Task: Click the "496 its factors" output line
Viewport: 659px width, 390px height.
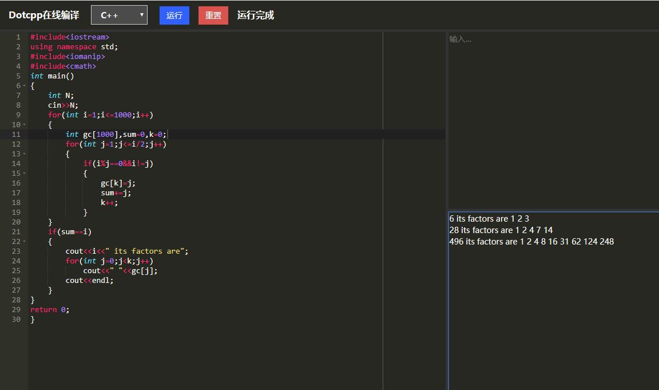Action: click(531, 242)
